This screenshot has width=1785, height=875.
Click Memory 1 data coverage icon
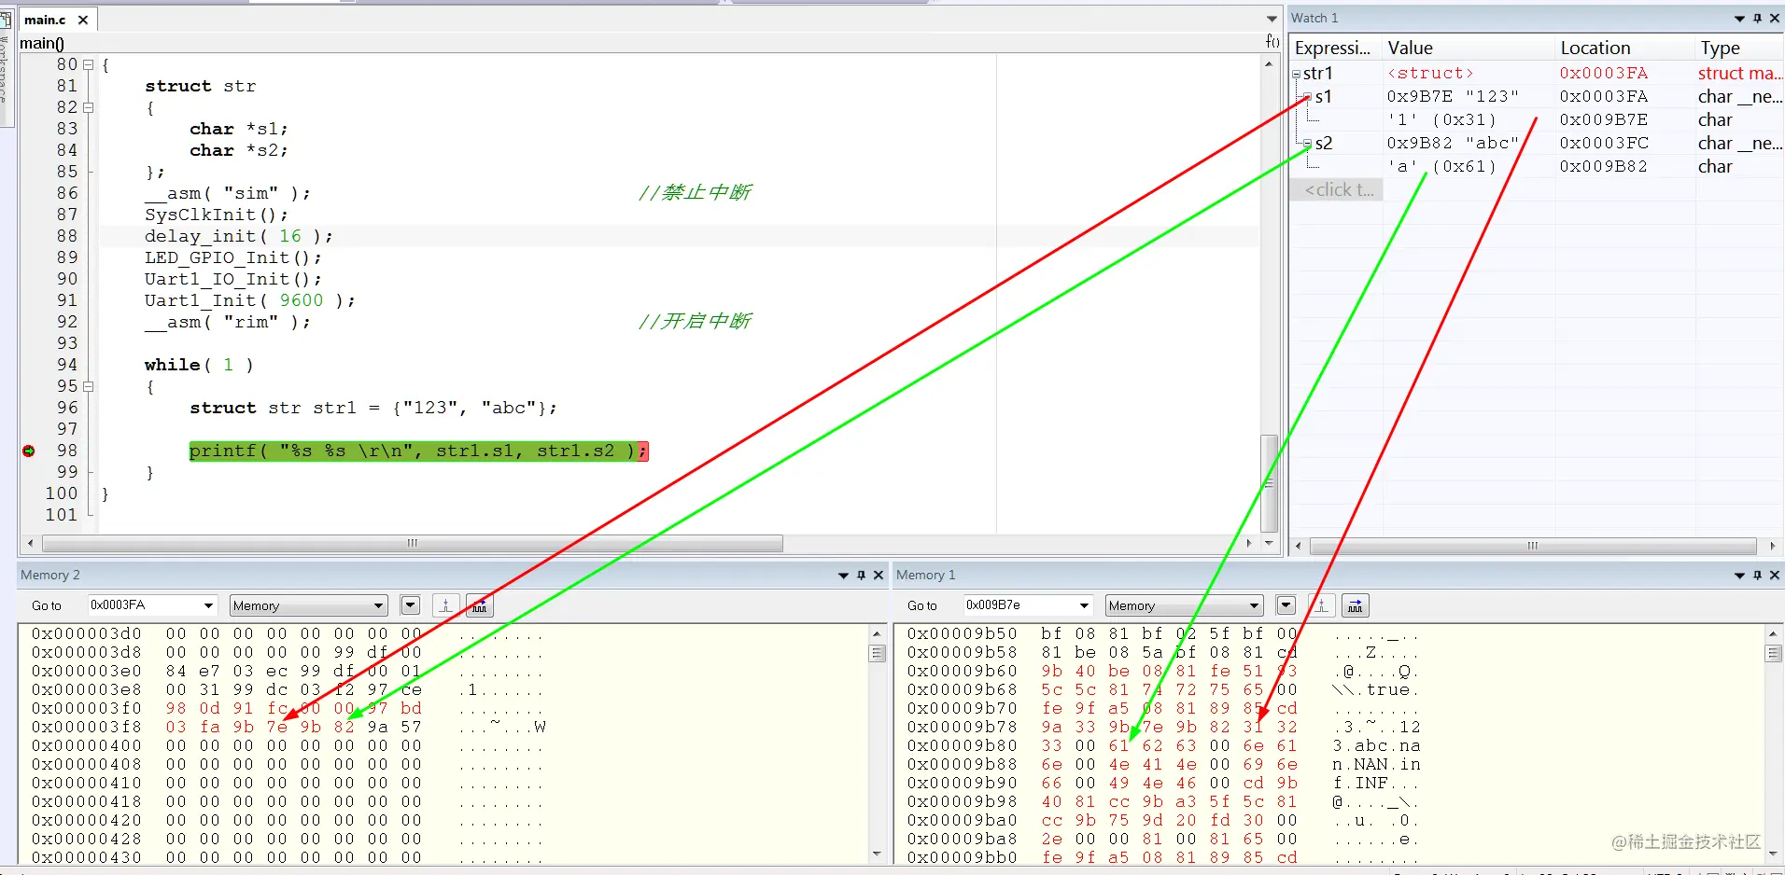coord(1322,605)
